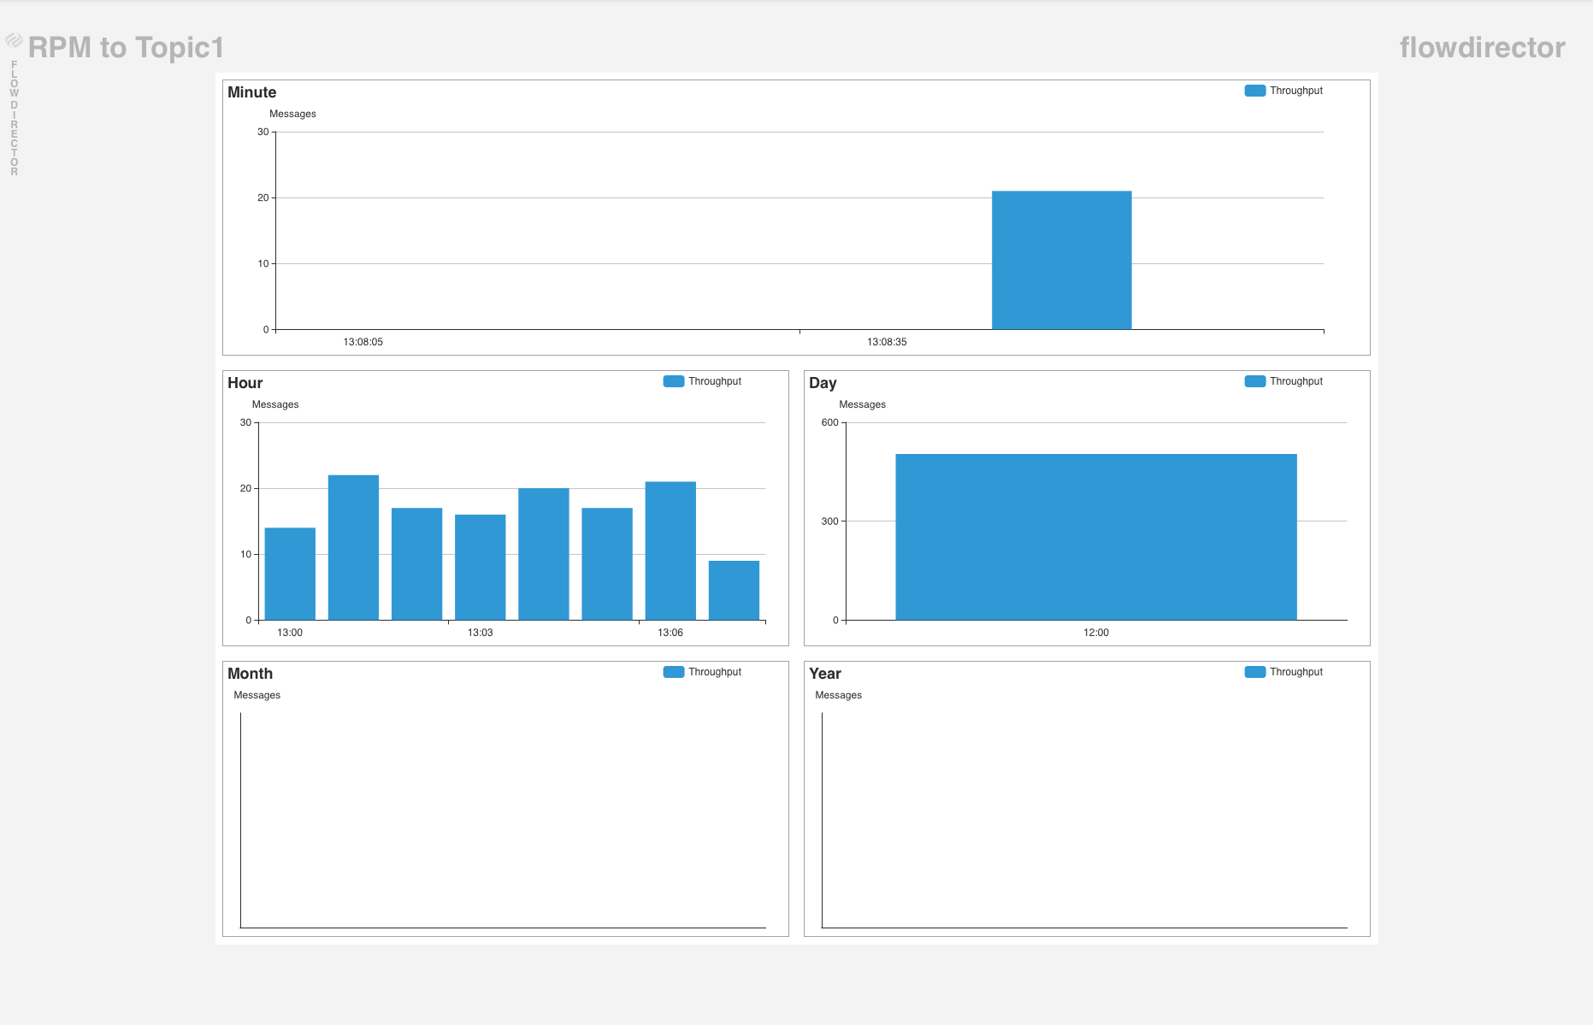Select the 13:00 bar in the Hour chart
The image size is (1593, 1025).
click(x=290, y=574)
